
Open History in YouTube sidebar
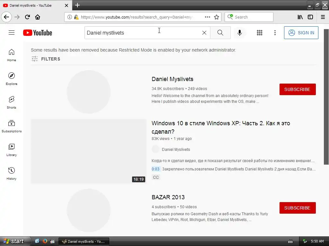coord(12,174)
